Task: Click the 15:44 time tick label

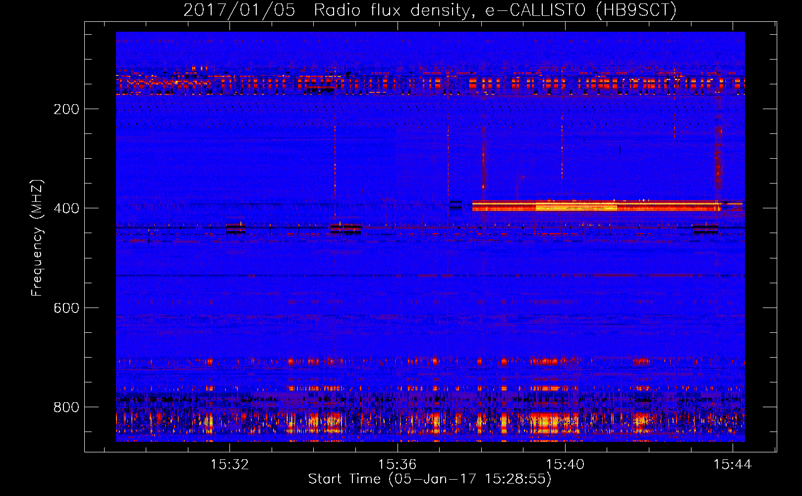Action: click(733, 465)
